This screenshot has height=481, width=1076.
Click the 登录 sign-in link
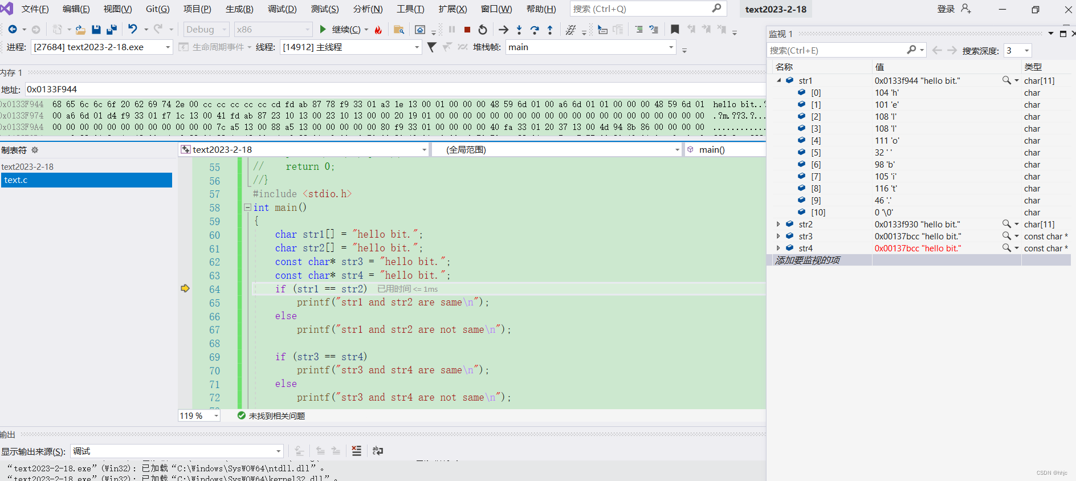[945, 9]
